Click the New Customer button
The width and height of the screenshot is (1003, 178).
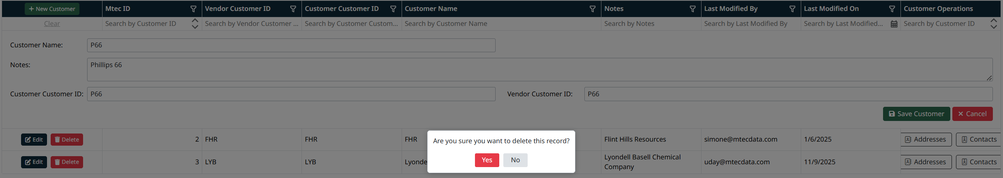click(52, 9)
